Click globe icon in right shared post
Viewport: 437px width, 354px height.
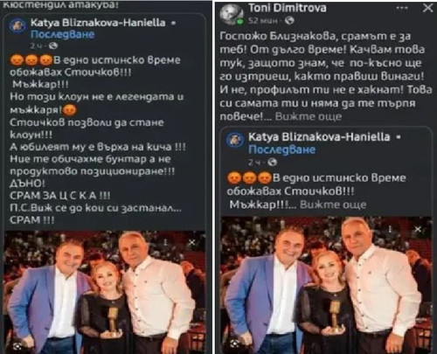coord(272,162)
